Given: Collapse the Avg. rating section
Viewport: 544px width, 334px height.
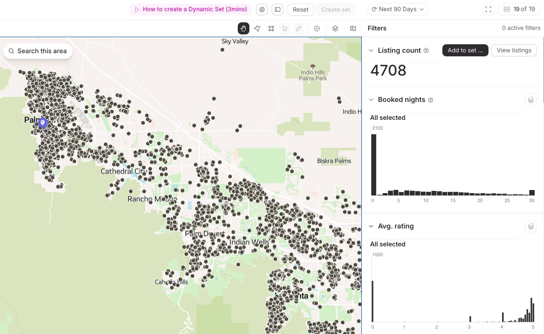Looking at the screenshot, I should coord(371,226).
